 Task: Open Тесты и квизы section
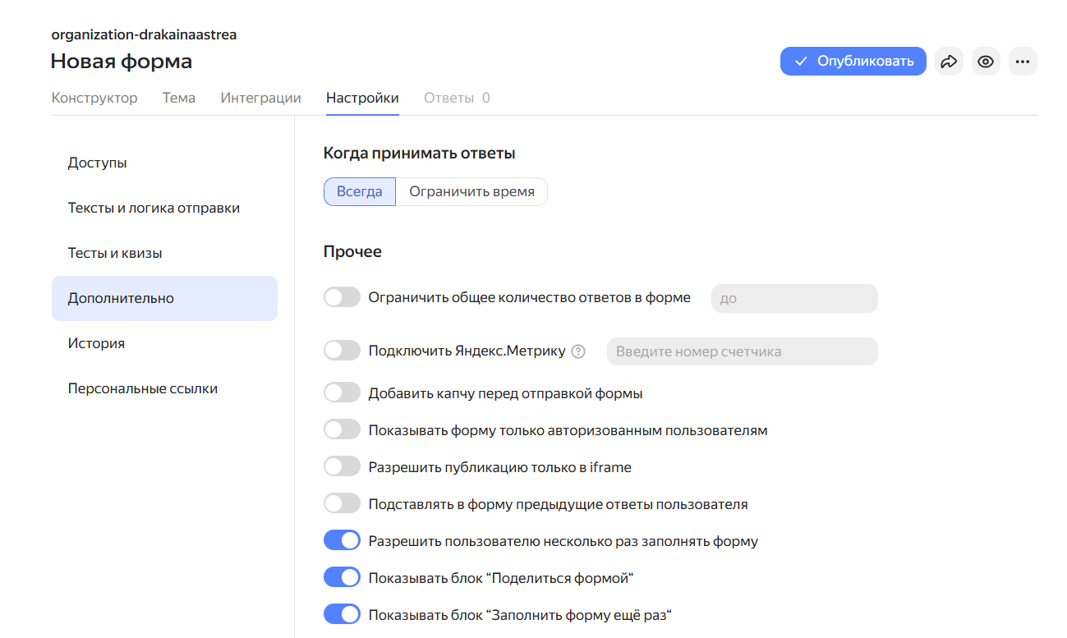click(115, 253)
